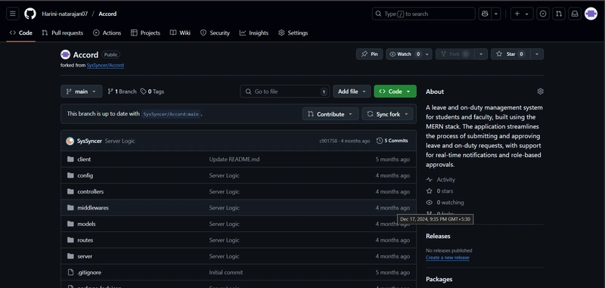Edit repository details via About gear
This screenshot has width=605, height=288.
click(540, 91)
